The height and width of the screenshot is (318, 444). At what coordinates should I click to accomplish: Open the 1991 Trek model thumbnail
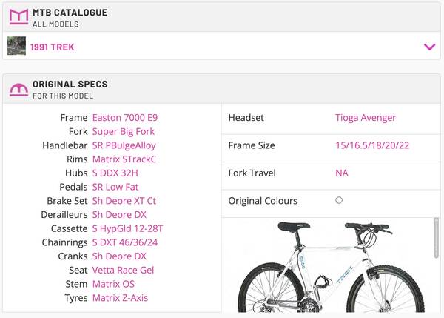[x=17, y=47]
